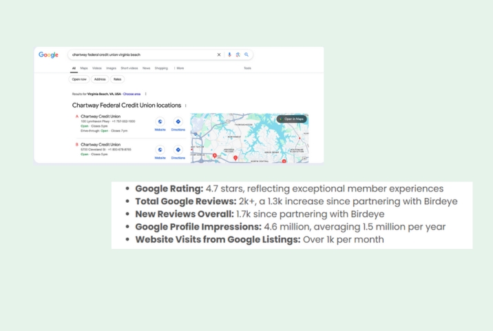Apply the Rates filter chip
Viewport: 493px width, 331px height.
point(117,79)
